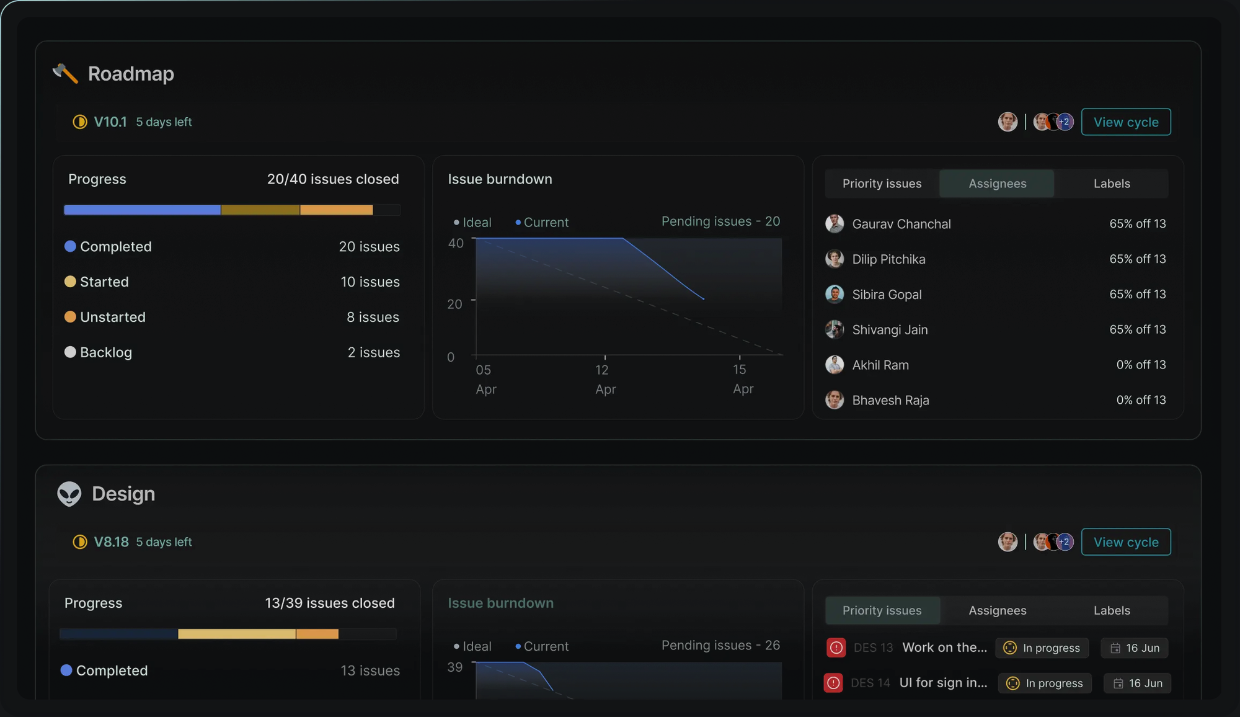Click Akhil Ram's avatar
This screenshot has height=717, width=1240.
(835, 365)
